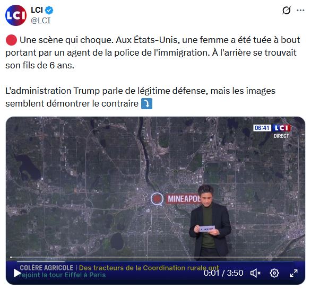This screenshot has width=311, height=290.
Task: Expand the video to fullscreen
Action: point(293,273)
